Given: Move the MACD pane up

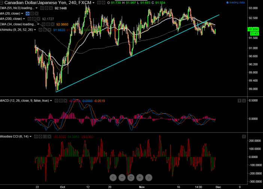Looking at the screenshot, I should [x=239, y=100].
